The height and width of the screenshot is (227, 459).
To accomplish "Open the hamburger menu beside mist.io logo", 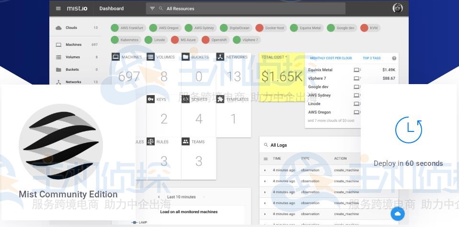I will coord(58,9).
